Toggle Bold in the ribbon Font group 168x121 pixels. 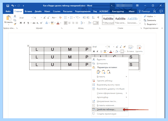point(21,23)
